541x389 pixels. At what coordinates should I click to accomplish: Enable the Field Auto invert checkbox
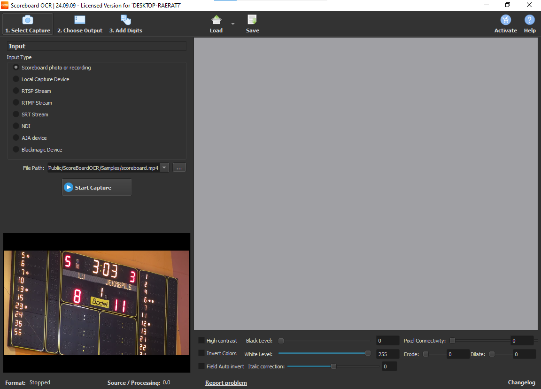201,366
